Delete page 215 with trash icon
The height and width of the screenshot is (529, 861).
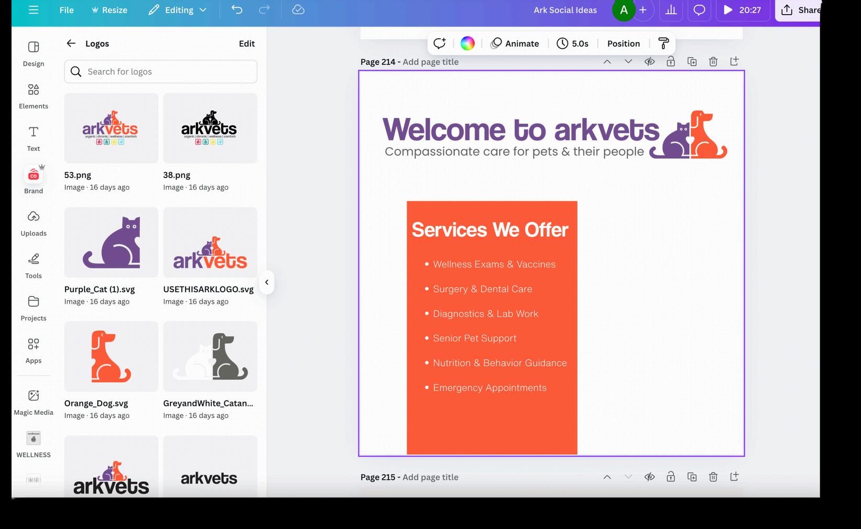pos(713,477)
